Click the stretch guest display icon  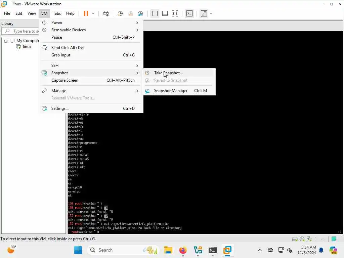point(204,13)
